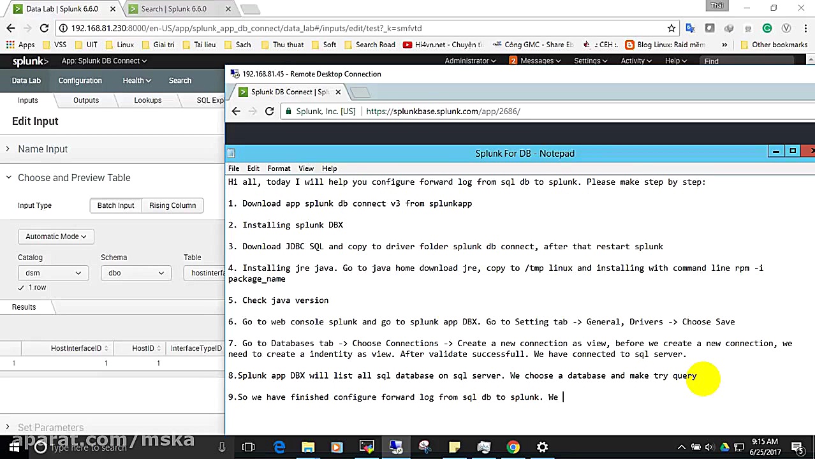
Task: Click back arrow in remote desktop browser
Action: click(236, 111)
